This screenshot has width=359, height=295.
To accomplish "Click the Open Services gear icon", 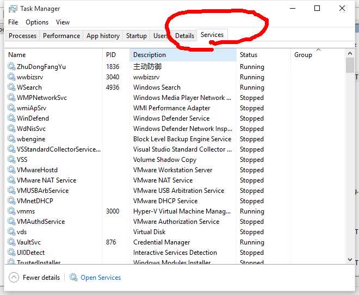I will pyautogui.click(x=73, y=277).
